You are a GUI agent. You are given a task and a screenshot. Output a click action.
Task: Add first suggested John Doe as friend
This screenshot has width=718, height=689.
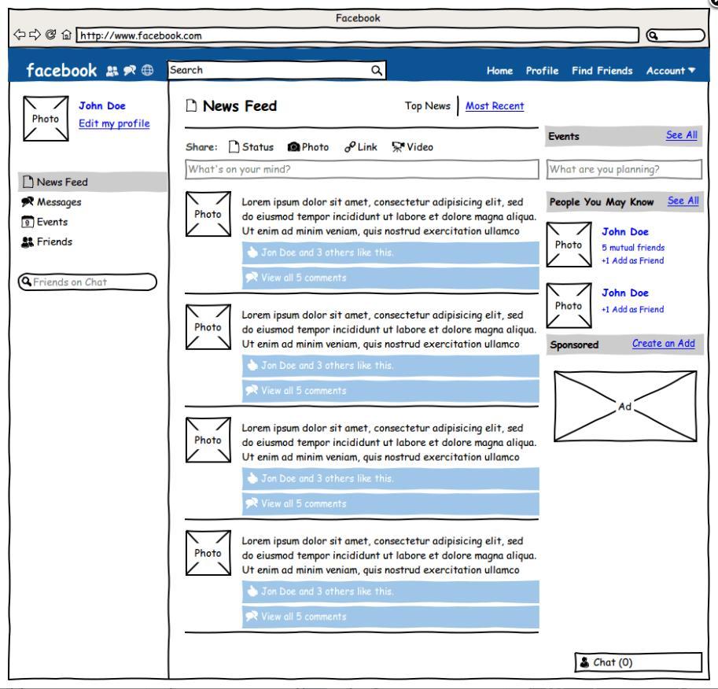click(x=632, y=260)
